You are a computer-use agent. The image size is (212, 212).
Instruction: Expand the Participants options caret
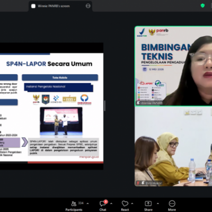(87, 204)
